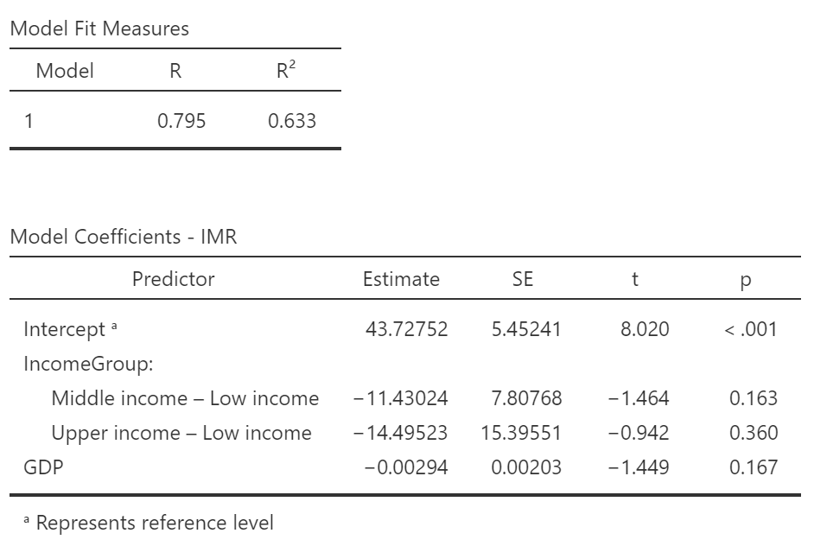Click the R² column header
Viewport: 814px width, 546px height.
click(x=282, y=71)
